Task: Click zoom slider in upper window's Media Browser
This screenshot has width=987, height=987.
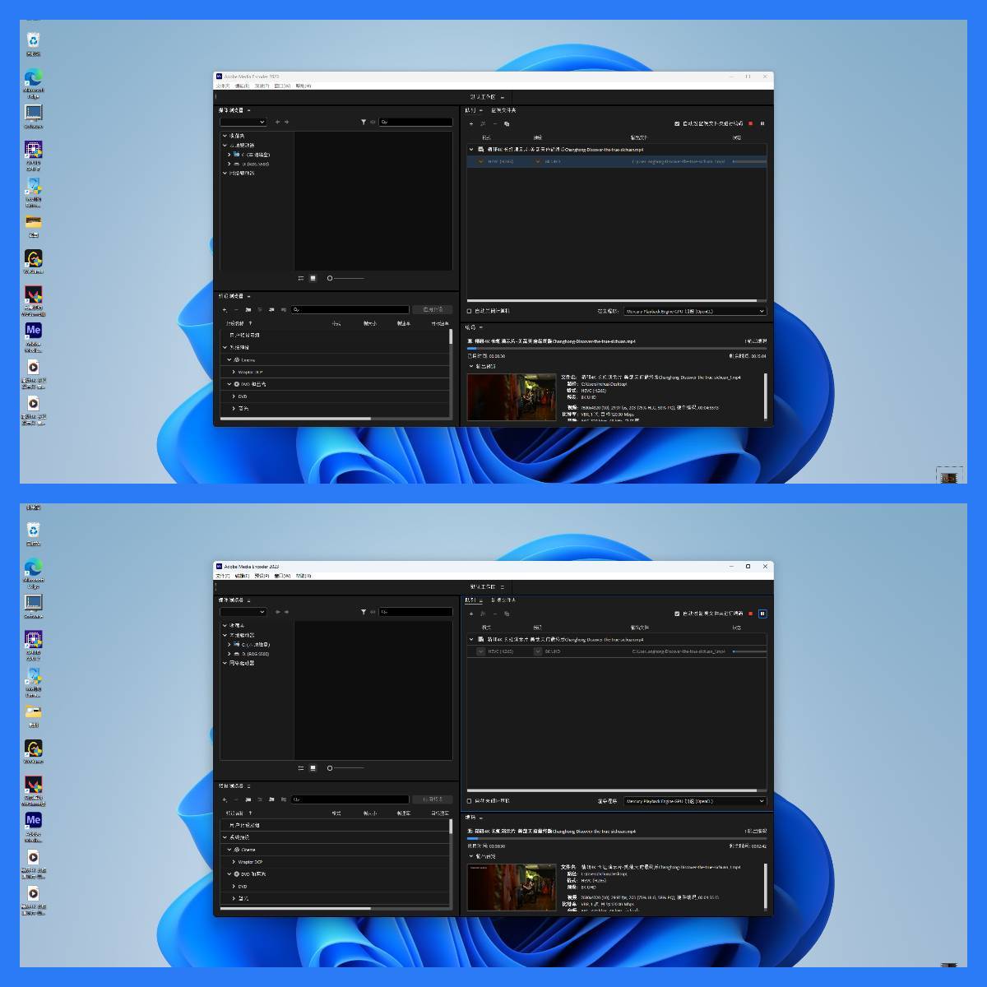Action: pos(345,278)
